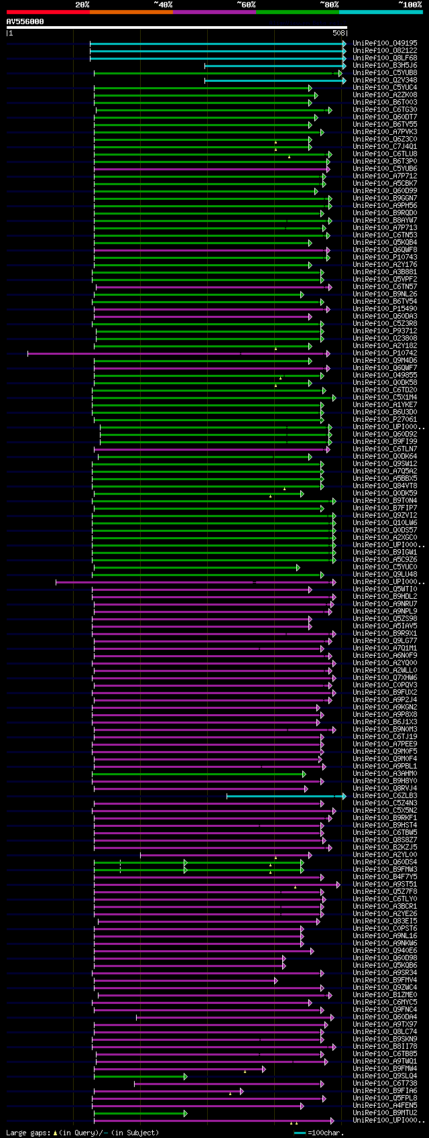Select the UniRef100_C7J4Q1 label

click(x=385, y=147)
